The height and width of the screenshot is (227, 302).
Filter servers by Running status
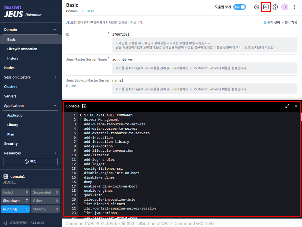tap(15, 209)
